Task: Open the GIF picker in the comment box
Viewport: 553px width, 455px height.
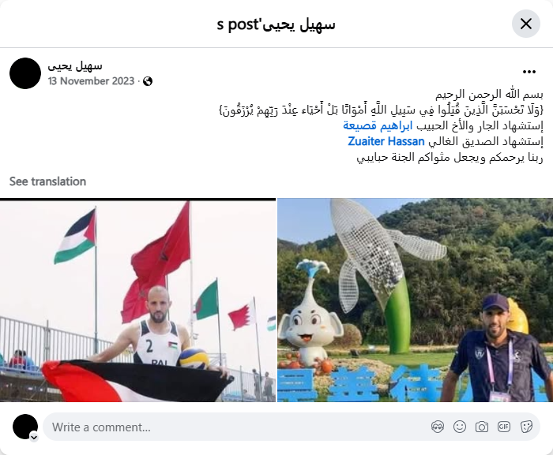Action: click(504, 427)
